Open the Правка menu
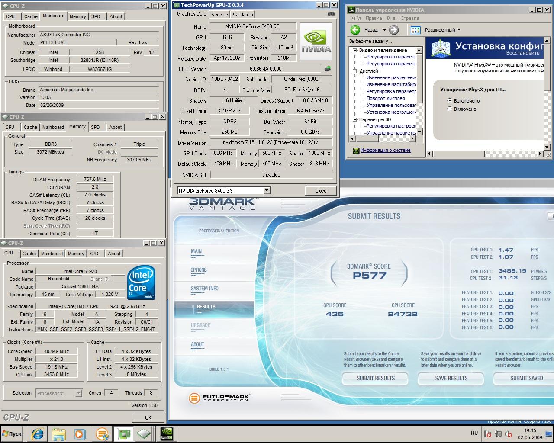This screenshot has width=554, height=443. [374, 18]
